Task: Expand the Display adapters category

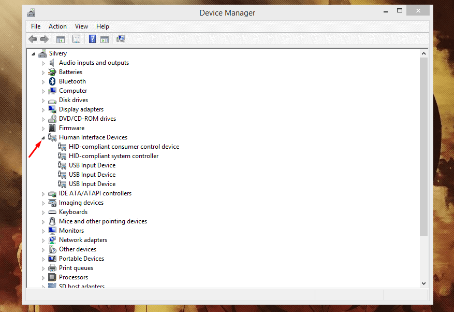Action: tap(43, 109)
